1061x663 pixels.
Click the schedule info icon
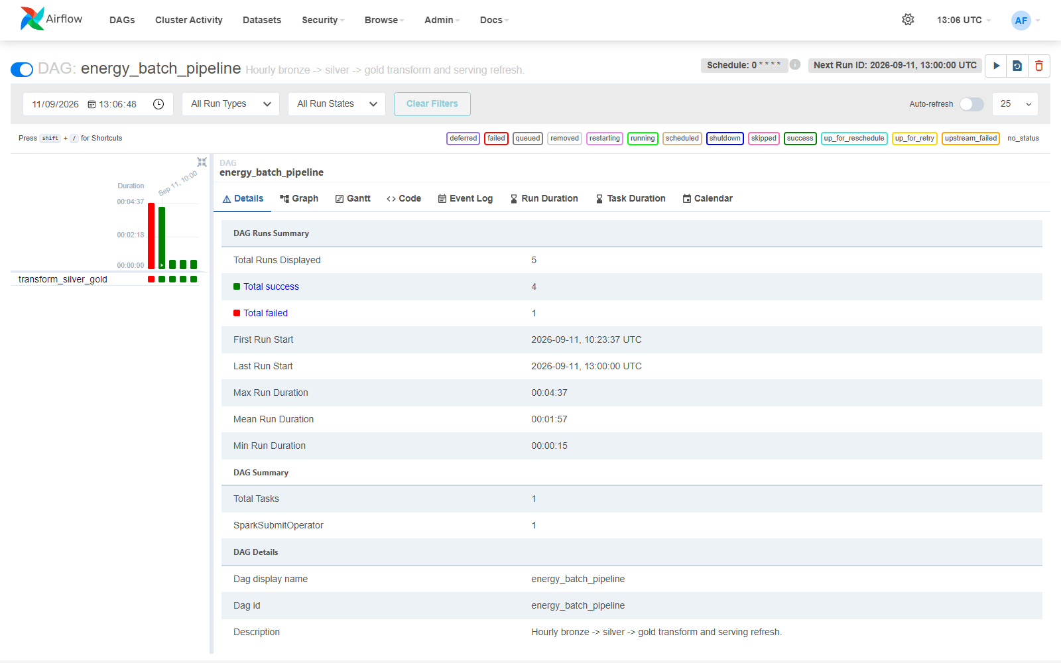[795, 64]
